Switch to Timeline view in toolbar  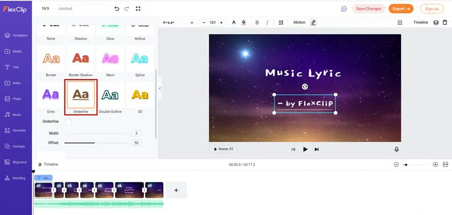[421, 23]
